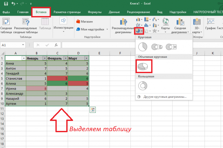This screenshot has width=223, height=148.
Task: Select column F header
Action: click(120, 53)
